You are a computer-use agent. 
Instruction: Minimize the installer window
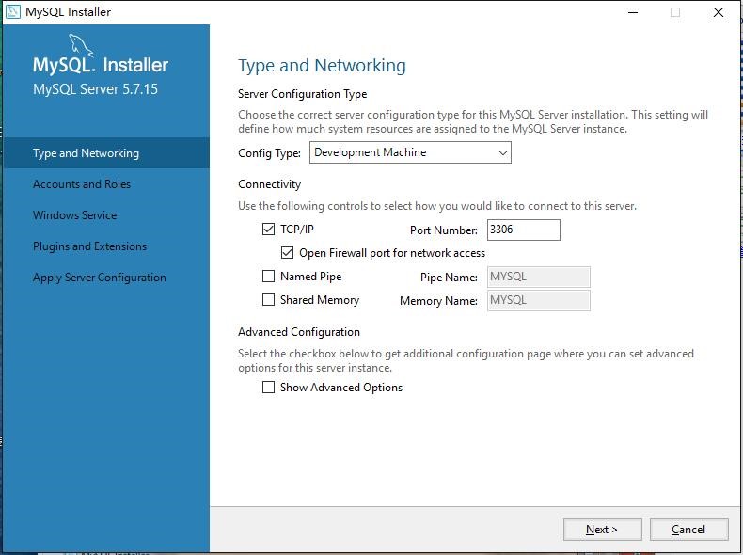tap(629, 12)
